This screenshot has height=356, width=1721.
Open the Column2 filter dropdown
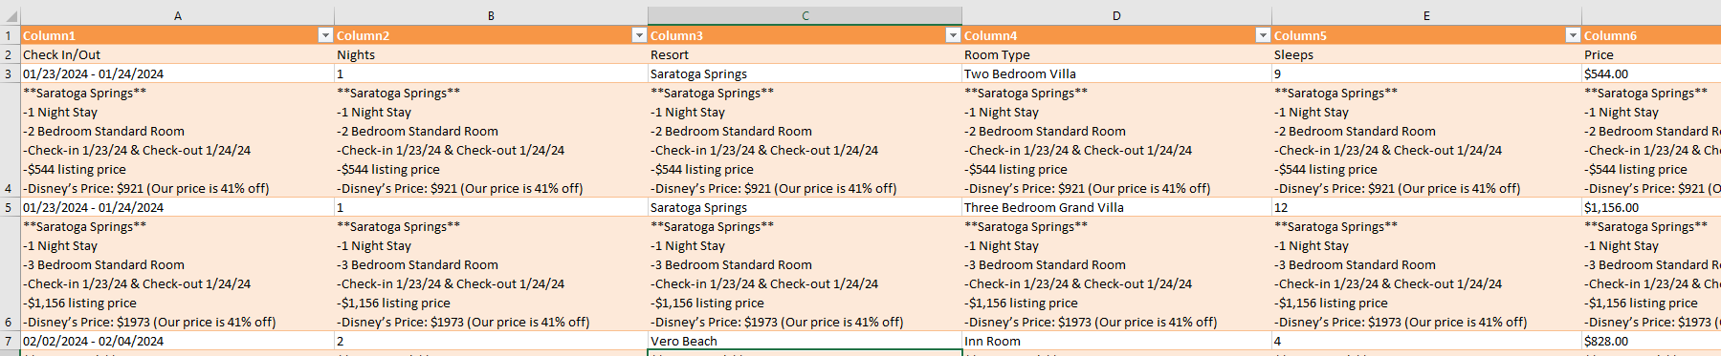(639, 35)
